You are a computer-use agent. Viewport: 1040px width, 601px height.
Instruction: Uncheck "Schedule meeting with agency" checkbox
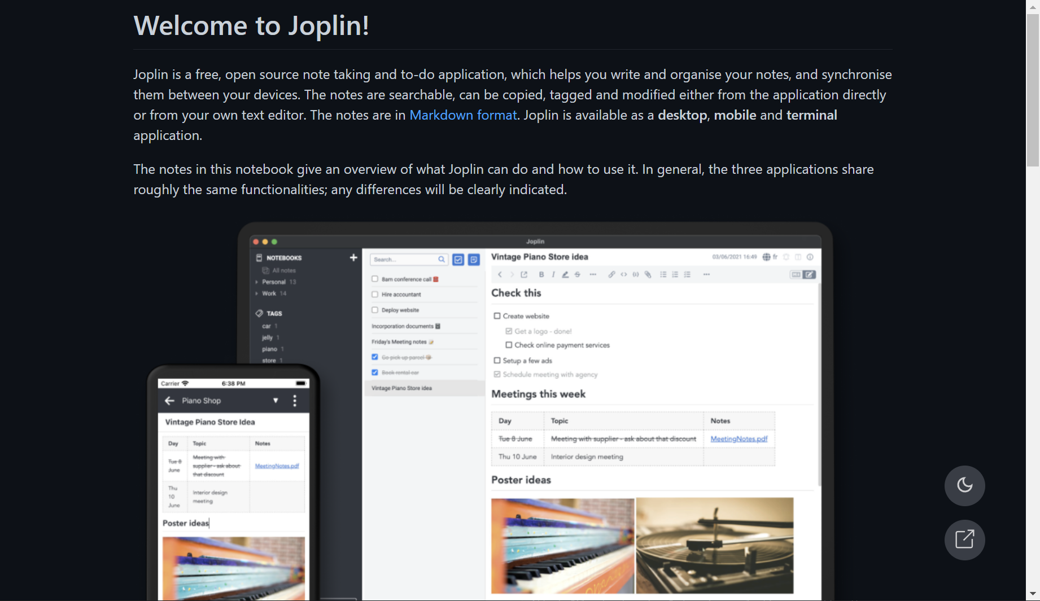click(x=497, y=374)
